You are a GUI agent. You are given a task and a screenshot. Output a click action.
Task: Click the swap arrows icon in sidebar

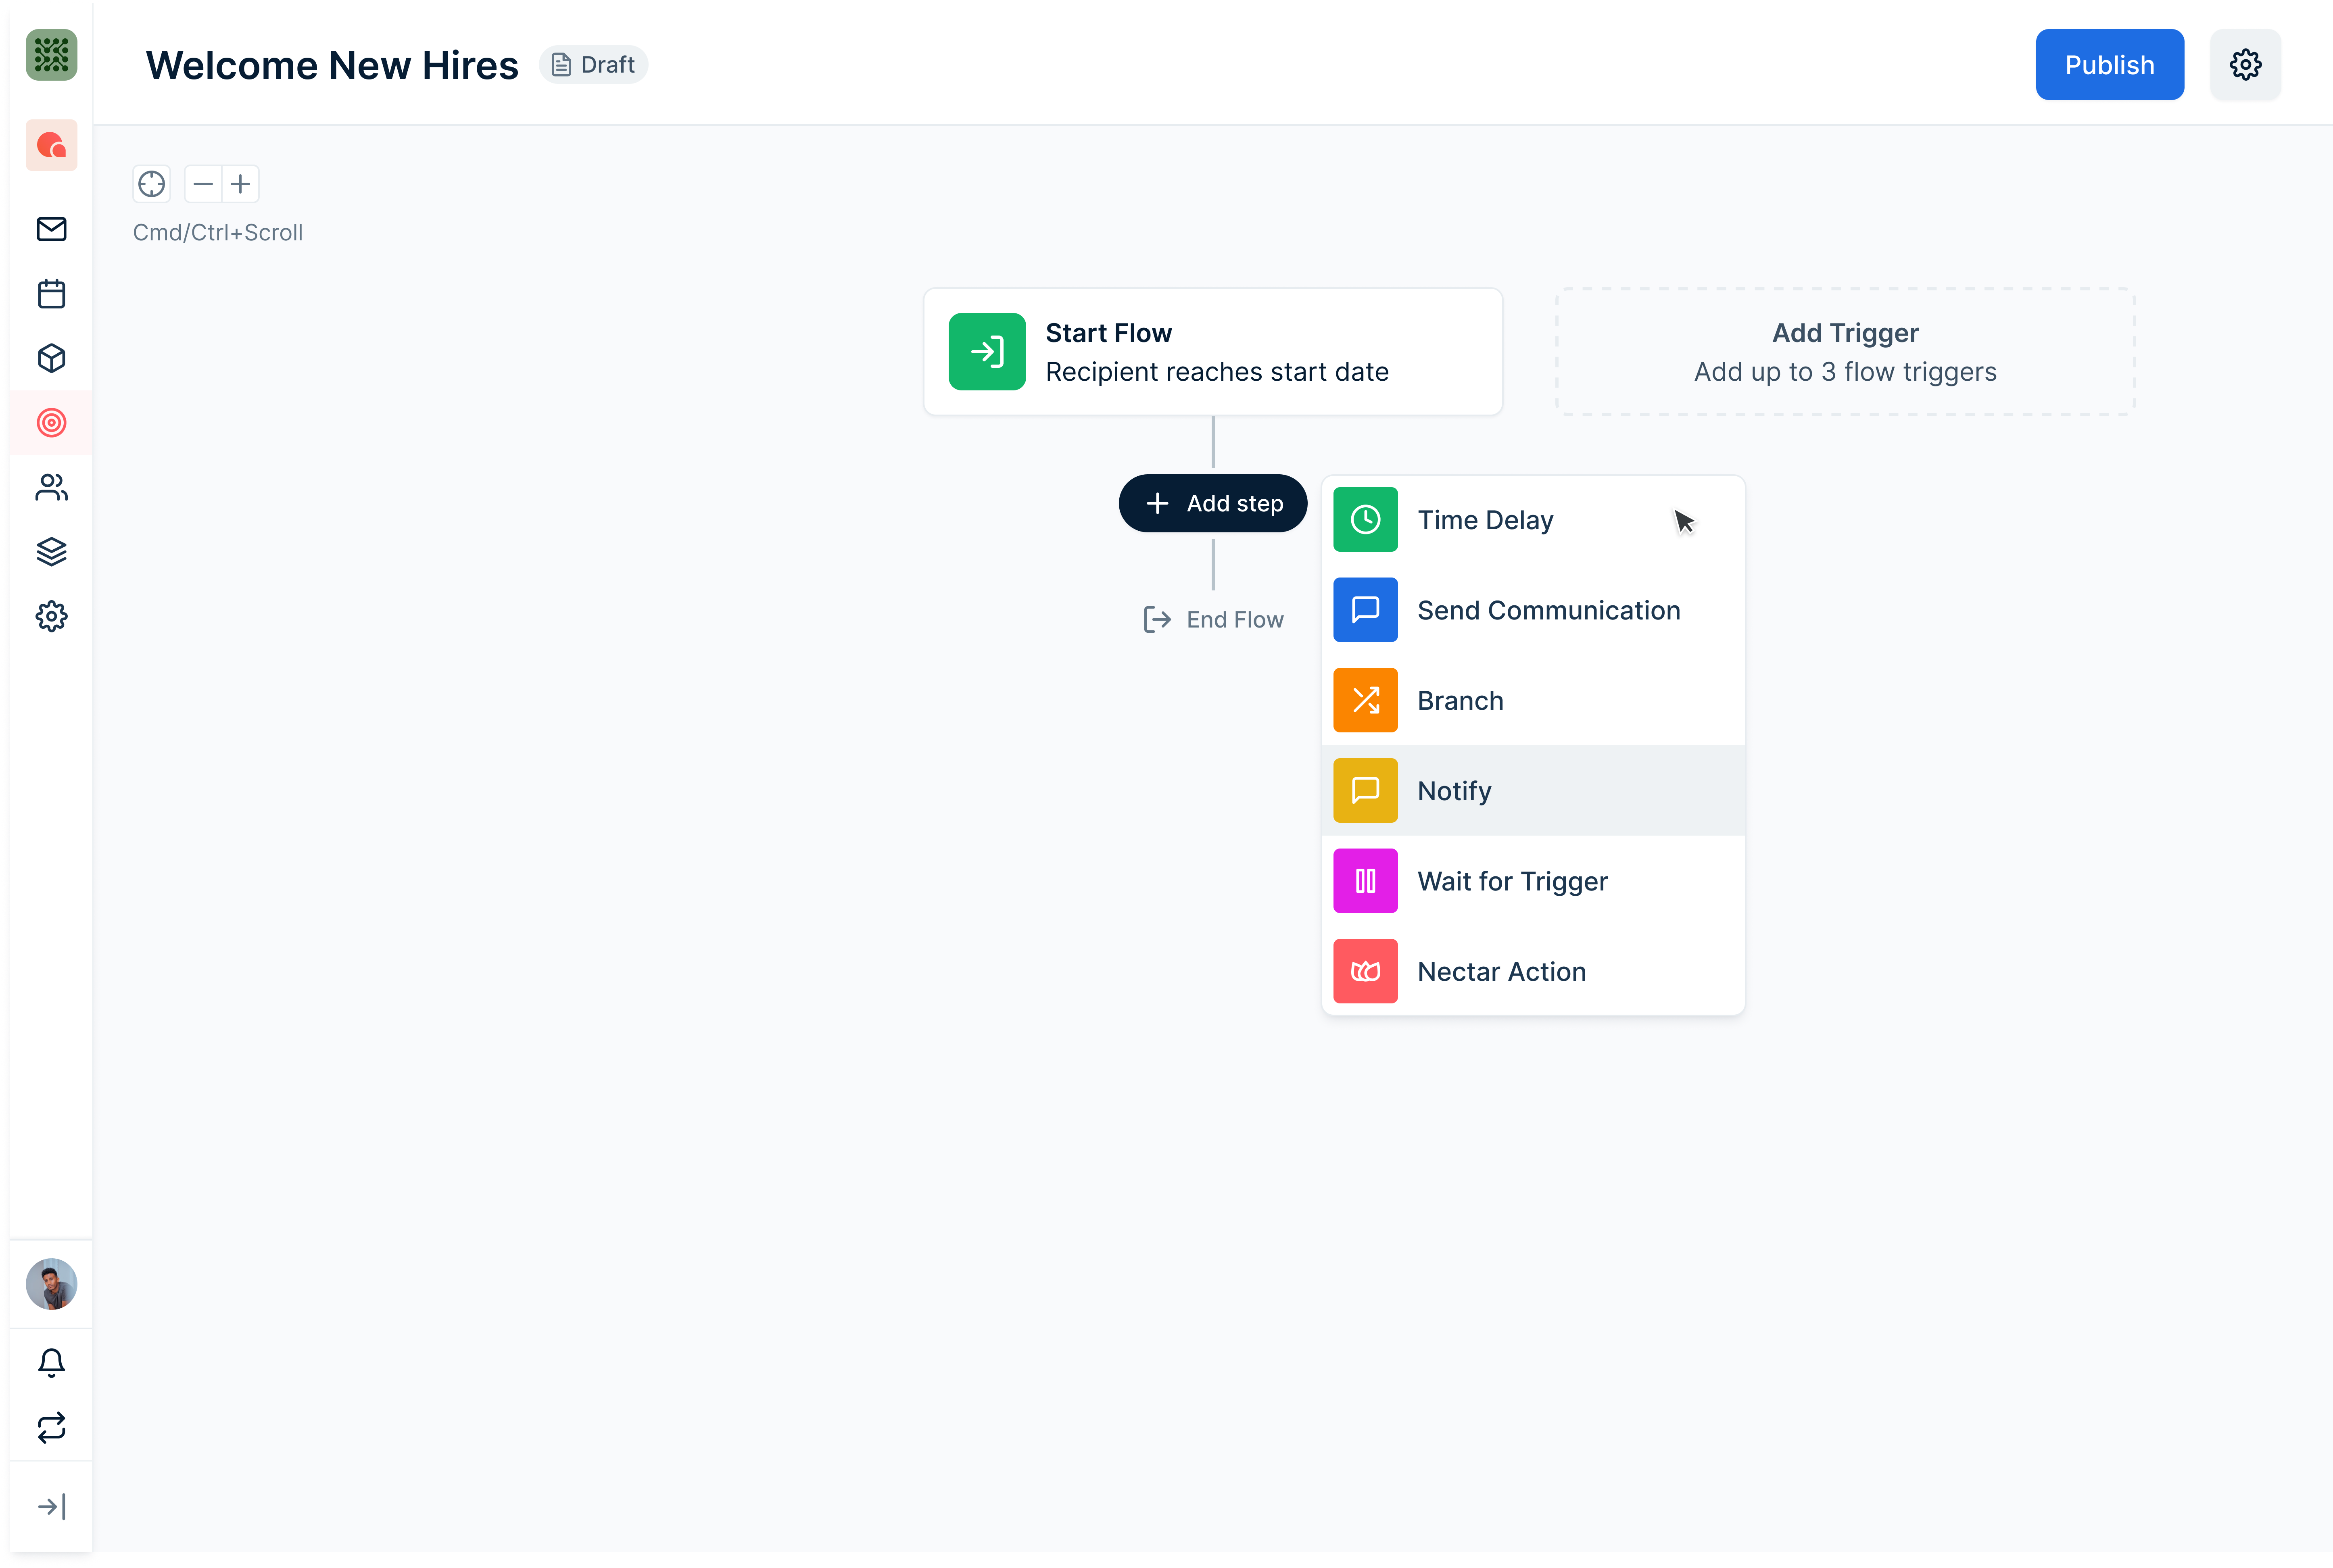[51, 1427]
